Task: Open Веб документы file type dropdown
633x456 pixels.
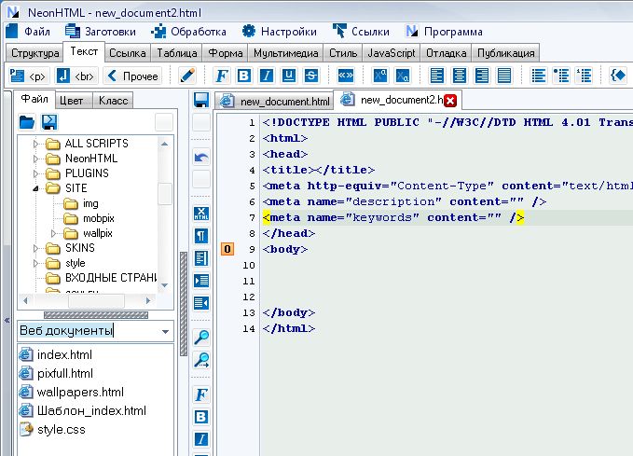Action: tap(165, 331)
